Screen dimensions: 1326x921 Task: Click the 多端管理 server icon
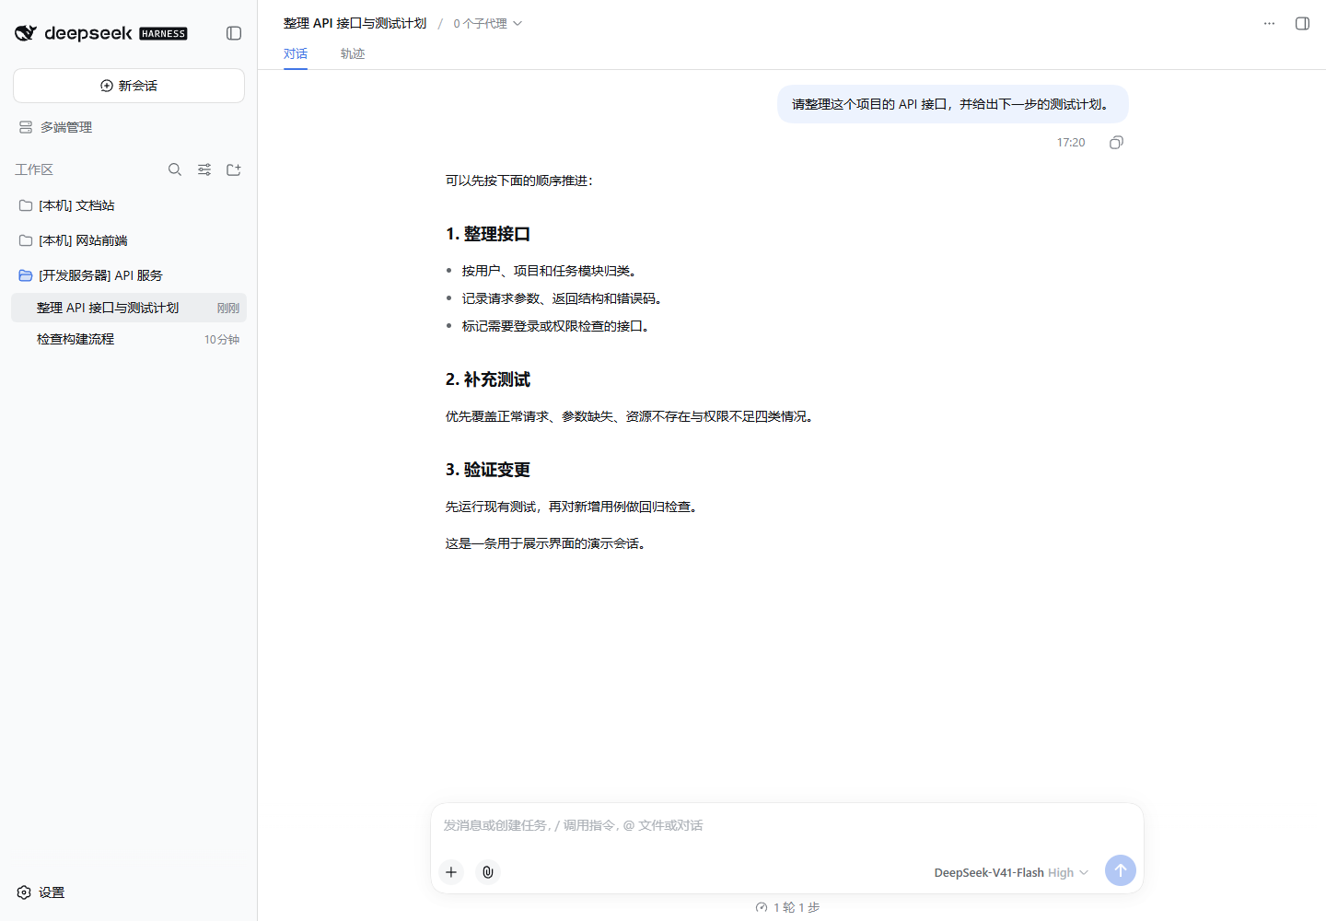click(x=26, y=127)
